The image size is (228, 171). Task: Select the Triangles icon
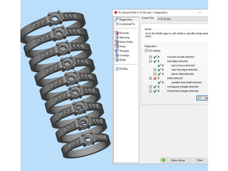point(117,51)
